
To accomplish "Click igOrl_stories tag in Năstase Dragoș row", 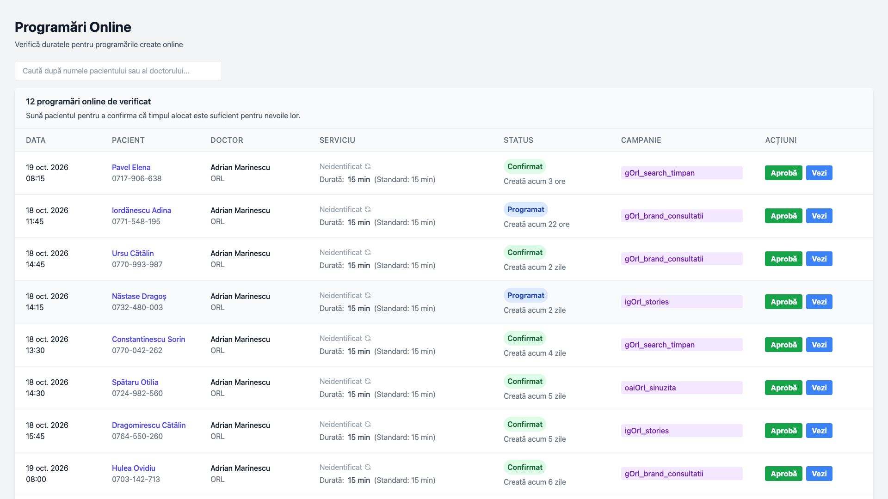I will click(682, 302).
